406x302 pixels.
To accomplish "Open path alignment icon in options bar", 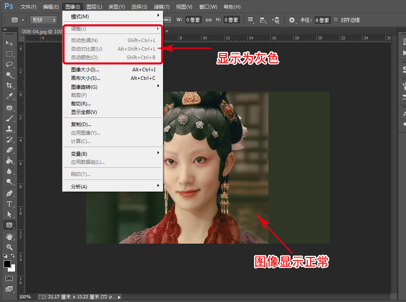I will point(263,20).
